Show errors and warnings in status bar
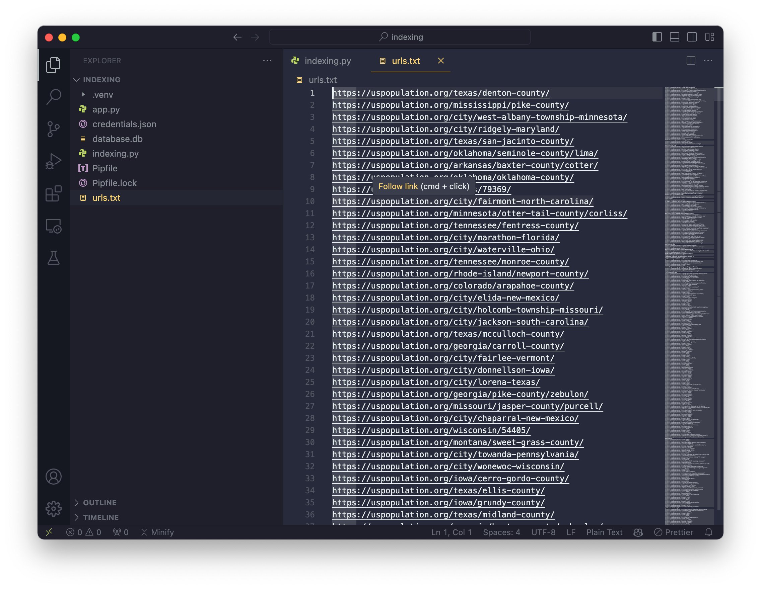Image resolution: width=761 pixels, height=589 pixels. coord(84,532)
